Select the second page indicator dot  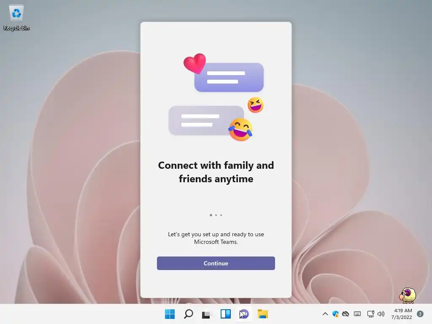point(216,215)
